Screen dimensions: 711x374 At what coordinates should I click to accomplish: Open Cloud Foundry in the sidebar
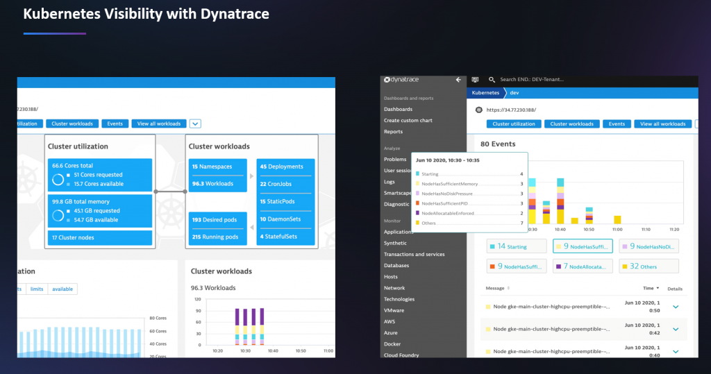click(401, 355)
